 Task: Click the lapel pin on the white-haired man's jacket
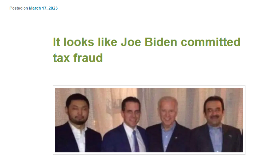[176, 138]
